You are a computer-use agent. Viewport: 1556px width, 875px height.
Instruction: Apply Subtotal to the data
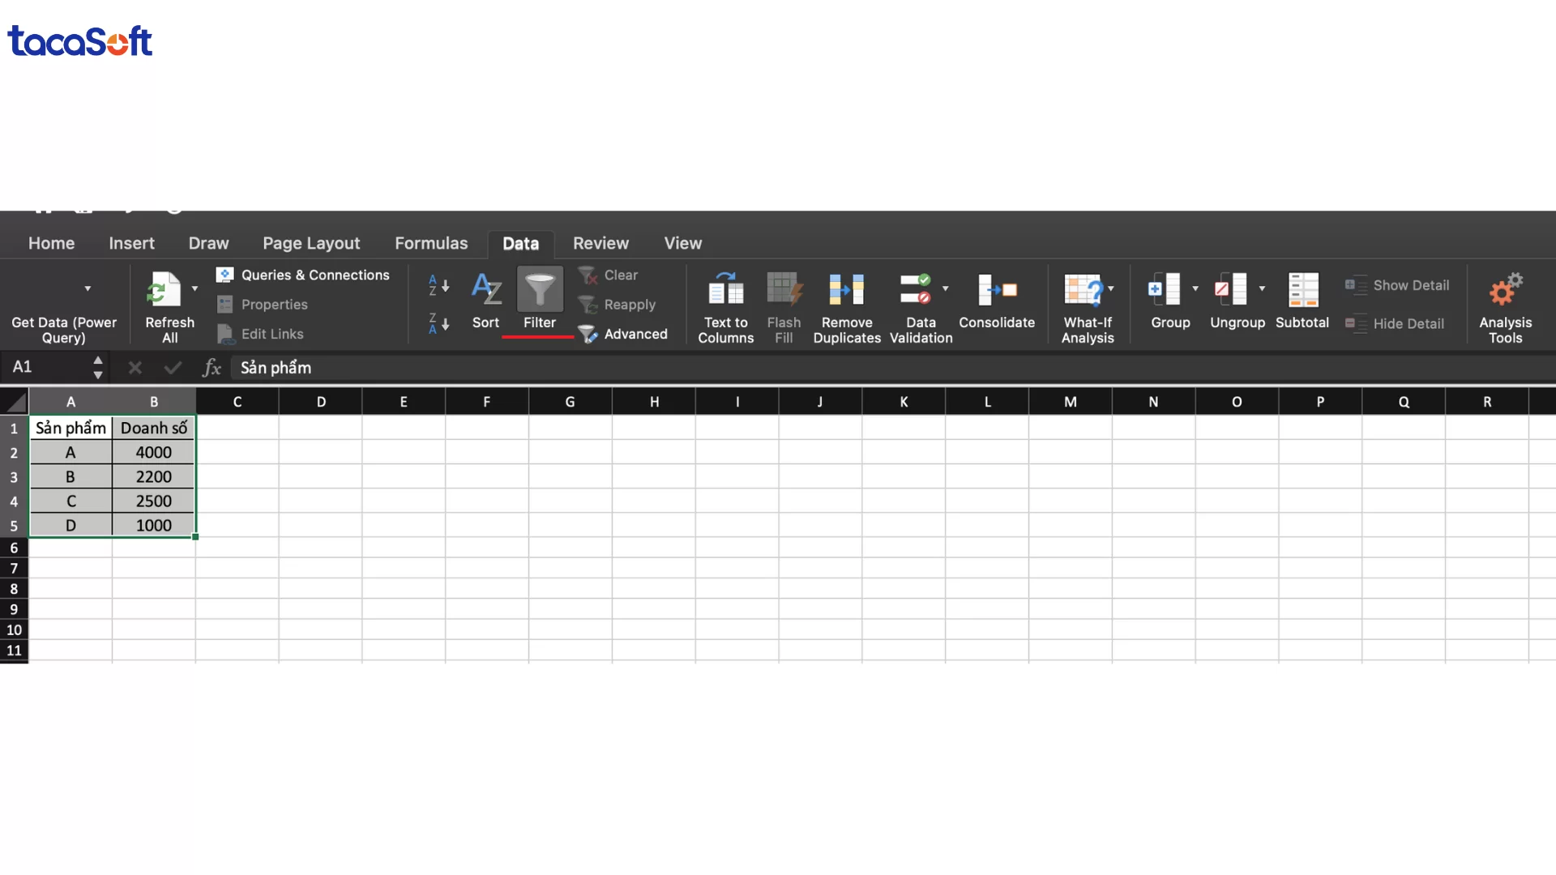pyautogui.click(x=1302, y=300)
